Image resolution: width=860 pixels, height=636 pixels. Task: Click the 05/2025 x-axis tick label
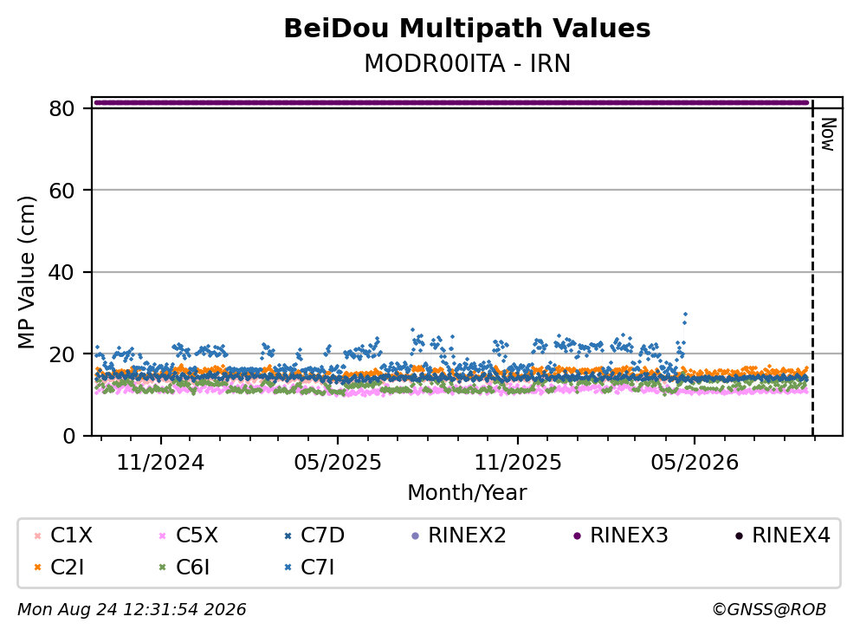[x=338, y=463]
